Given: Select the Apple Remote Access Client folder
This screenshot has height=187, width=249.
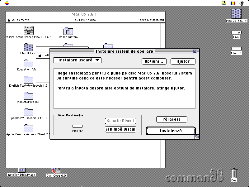Looking at the screenshot, I should click(x=28, y=128).
